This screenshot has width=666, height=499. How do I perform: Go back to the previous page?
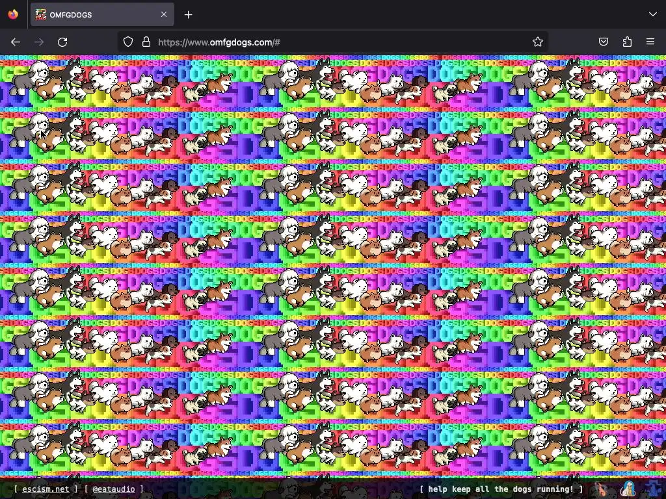coord(16,42)
